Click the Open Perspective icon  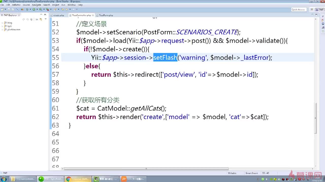click(x=312, y=10)
